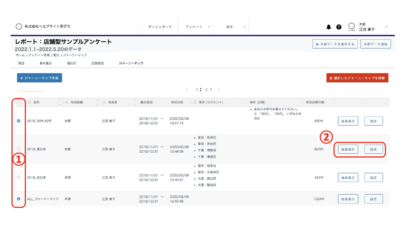Viewport: 407px width, 235px height.
Task: Open the page number selector
Action: (x=199, y=90)
